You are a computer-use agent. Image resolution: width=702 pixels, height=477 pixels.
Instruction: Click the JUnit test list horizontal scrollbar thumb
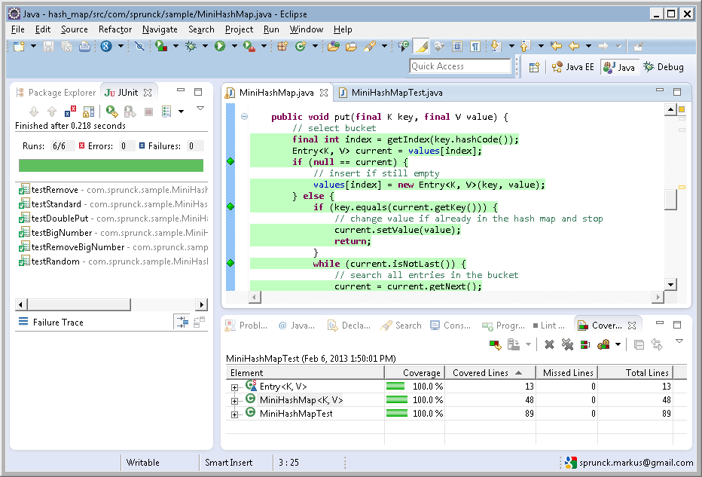[79, 305]
